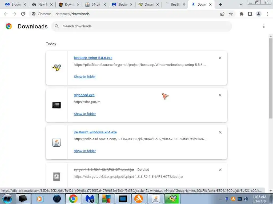Open the share page icon in address bar
The image size is (273, 204).
pos(222,14)
